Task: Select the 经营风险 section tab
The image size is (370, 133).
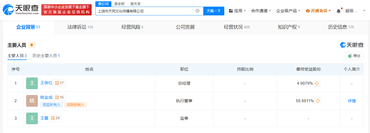Action: (x=132, y=27)
